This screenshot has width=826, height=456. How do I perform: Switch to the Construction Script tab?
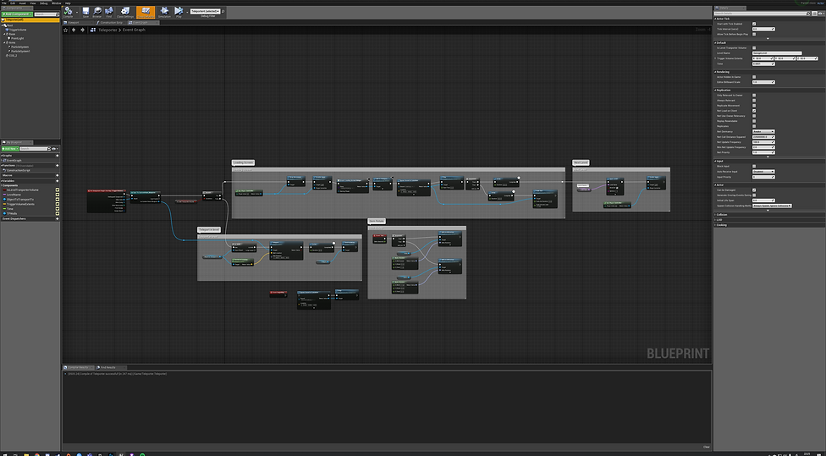[x=111, y=23]
